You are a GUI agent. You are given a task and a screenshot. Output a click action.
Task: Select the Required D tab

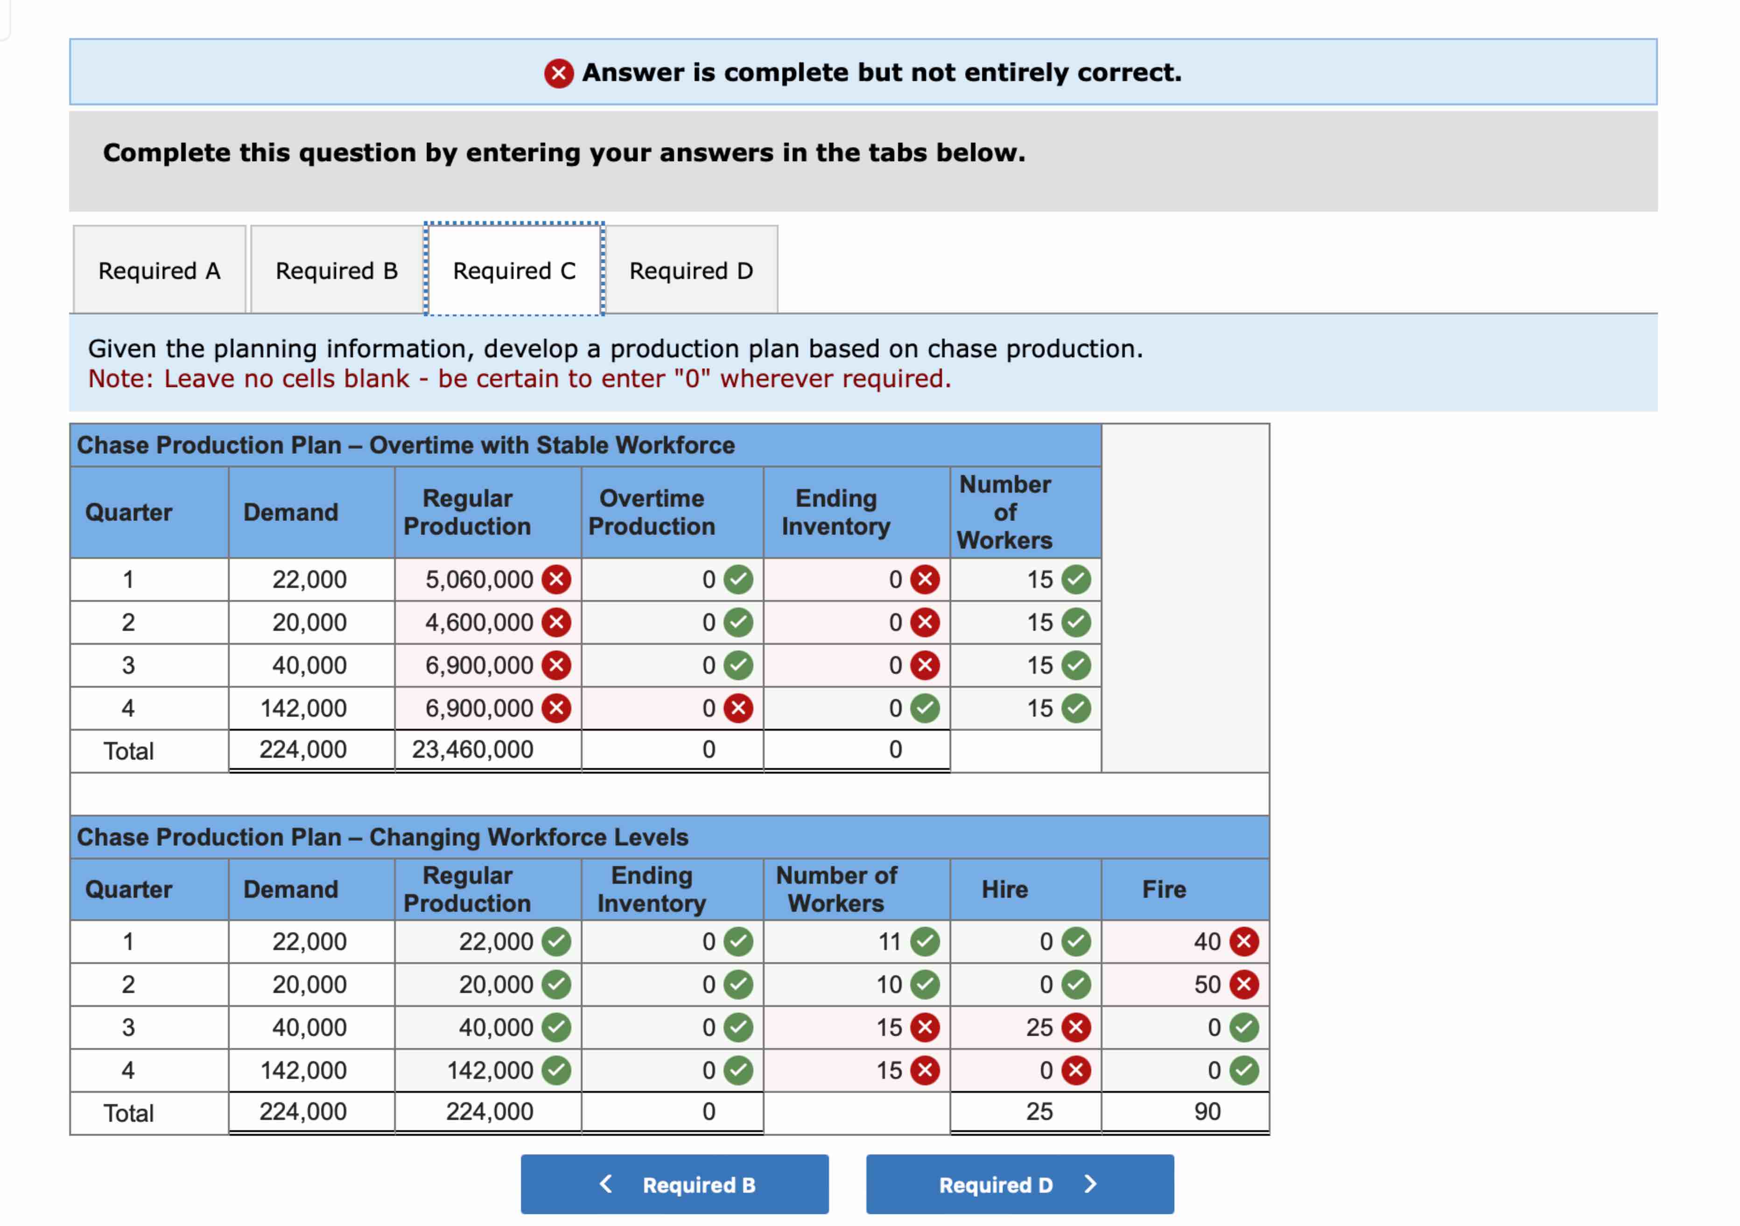point(691,271)
